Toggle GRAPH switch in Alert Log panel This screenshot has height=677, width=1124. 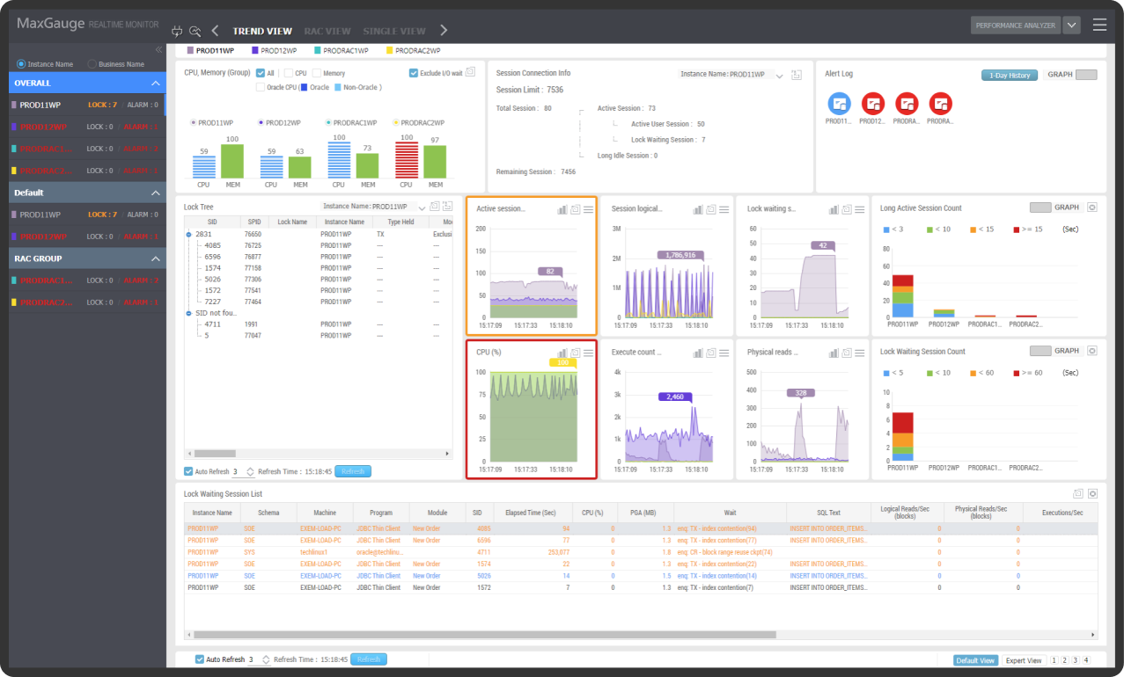(x=1086, y=75)
